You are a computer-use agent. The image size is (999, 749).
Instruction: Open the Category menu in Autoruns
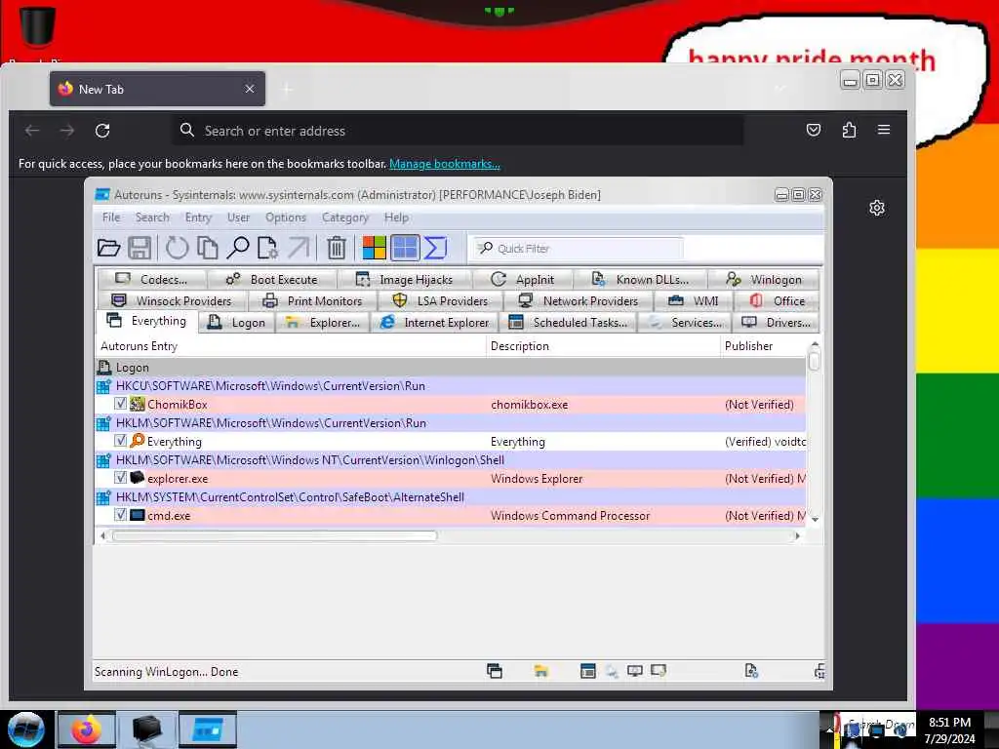(344, 217)
